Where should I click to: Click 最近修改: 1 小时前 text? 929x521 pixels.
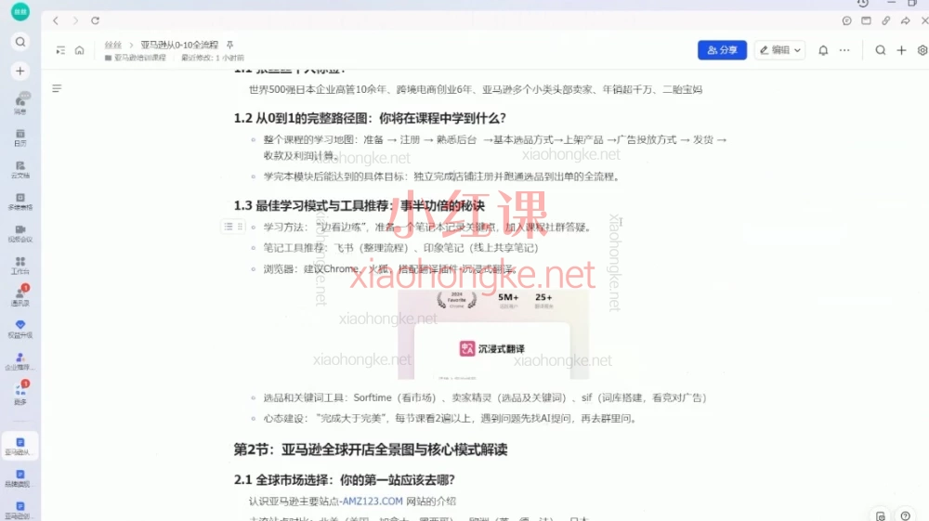click(x=213, y=58)
